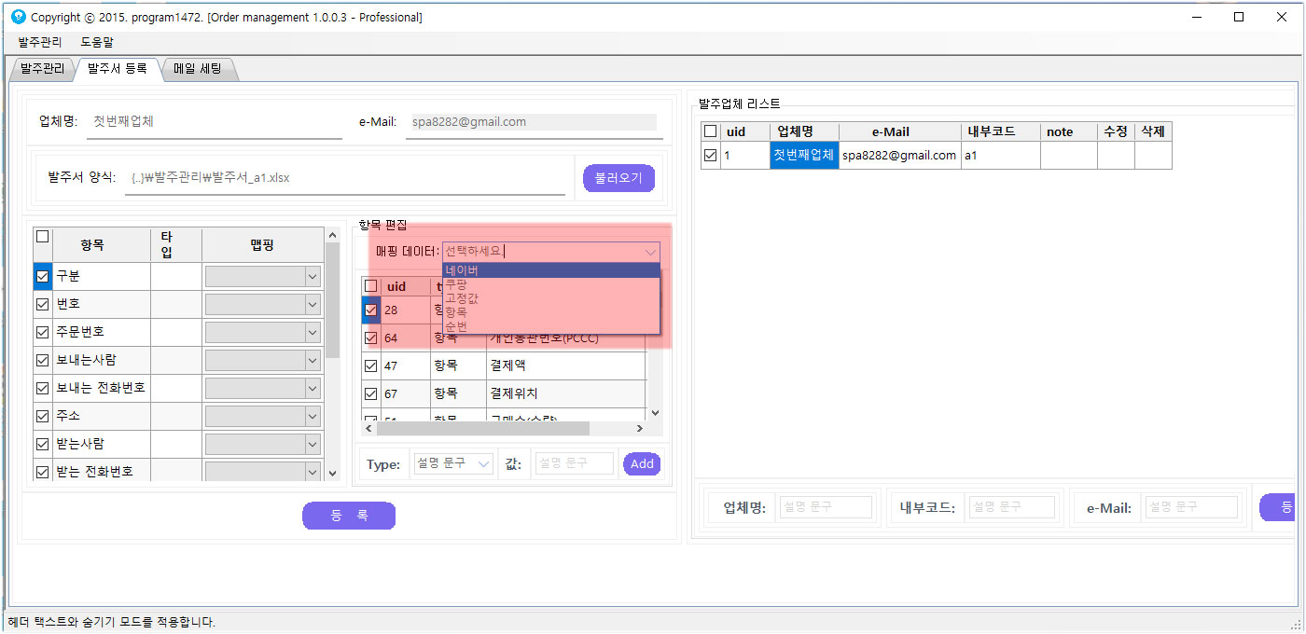
Task: Open the 매핑 데이터 combo box
Action: [550, 252]
